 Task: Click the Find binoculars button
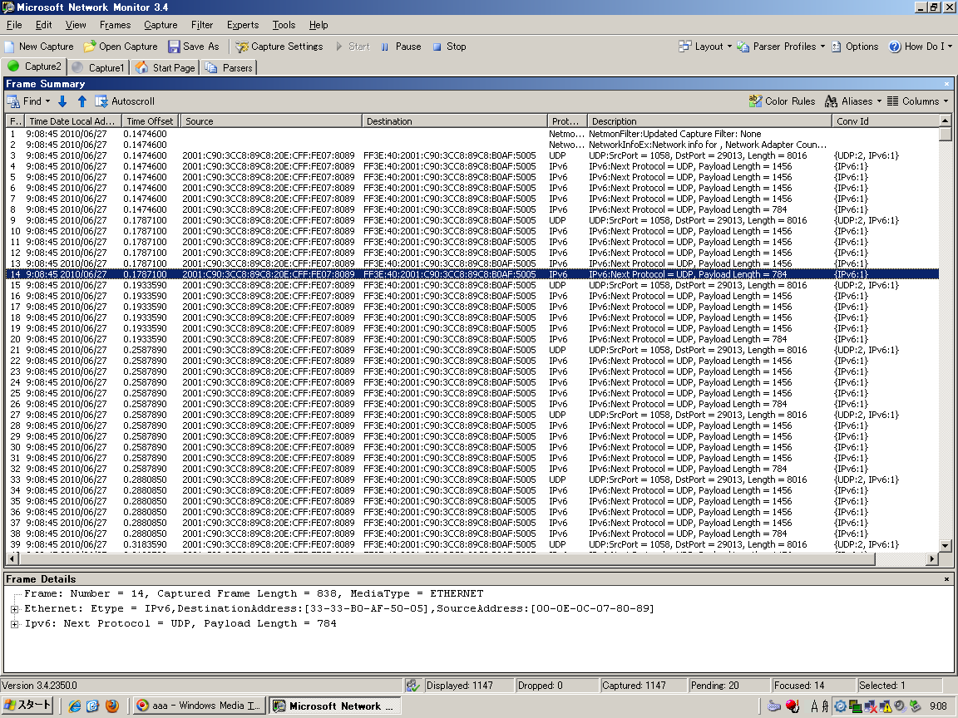pyautogui.click(x=24, y=101)
